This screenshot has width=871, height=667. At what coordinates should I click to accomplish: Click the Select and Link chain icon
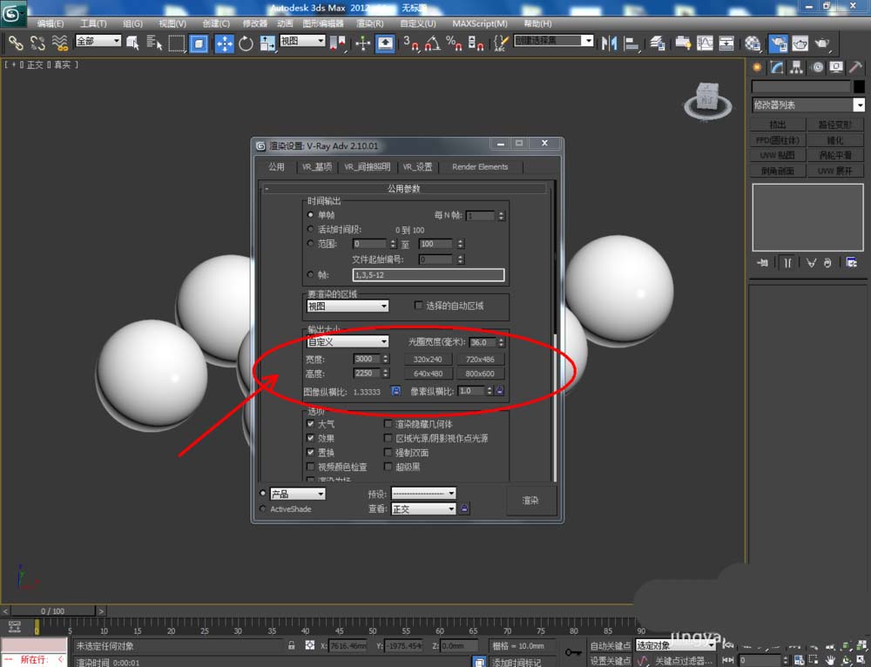click(x=16, y=43)
